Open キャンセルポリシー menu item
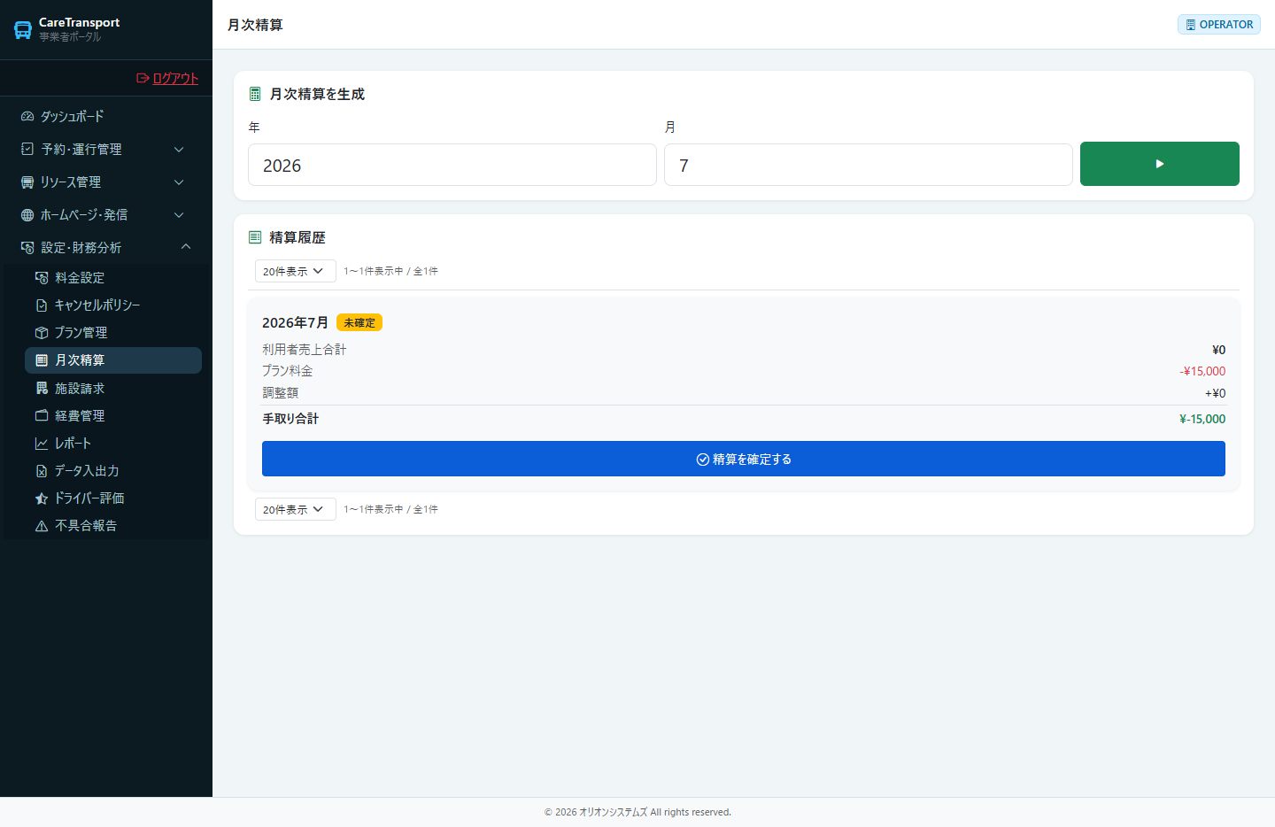Screen dimensions: 1275x827 pos(113,305)
